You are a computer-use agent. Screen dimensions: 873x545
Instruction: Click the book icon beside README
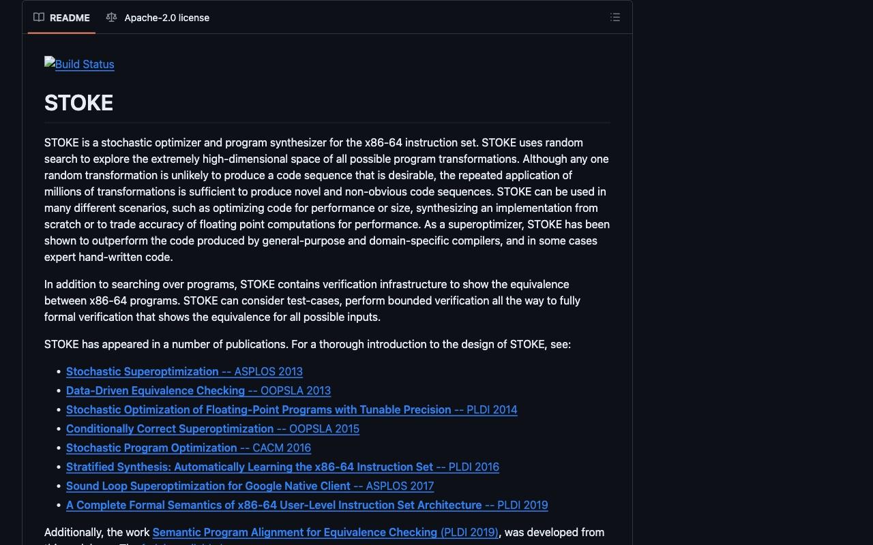[39, 18]
